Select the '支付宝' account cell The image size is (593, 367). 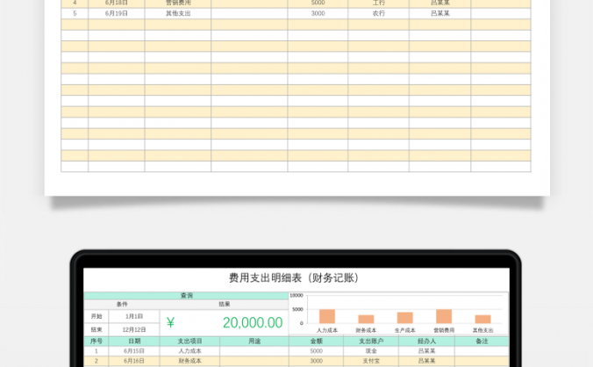click(x=371, y=361)
